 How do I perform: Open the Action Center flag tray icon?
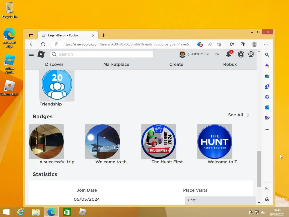pyautogui.click(x=251, y=212)
